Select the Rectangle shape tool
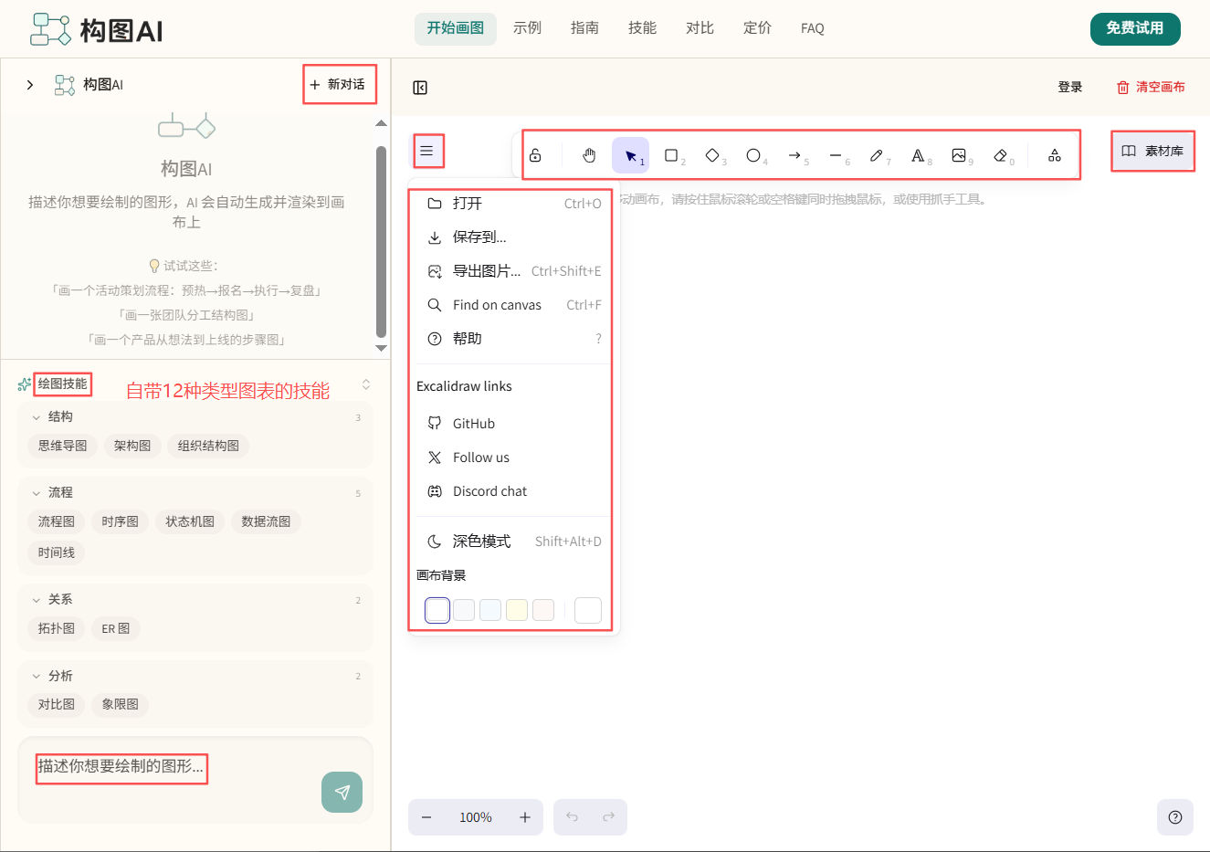Image resolution: width=1210 pixels, height=852 pixels. [671, 155]
